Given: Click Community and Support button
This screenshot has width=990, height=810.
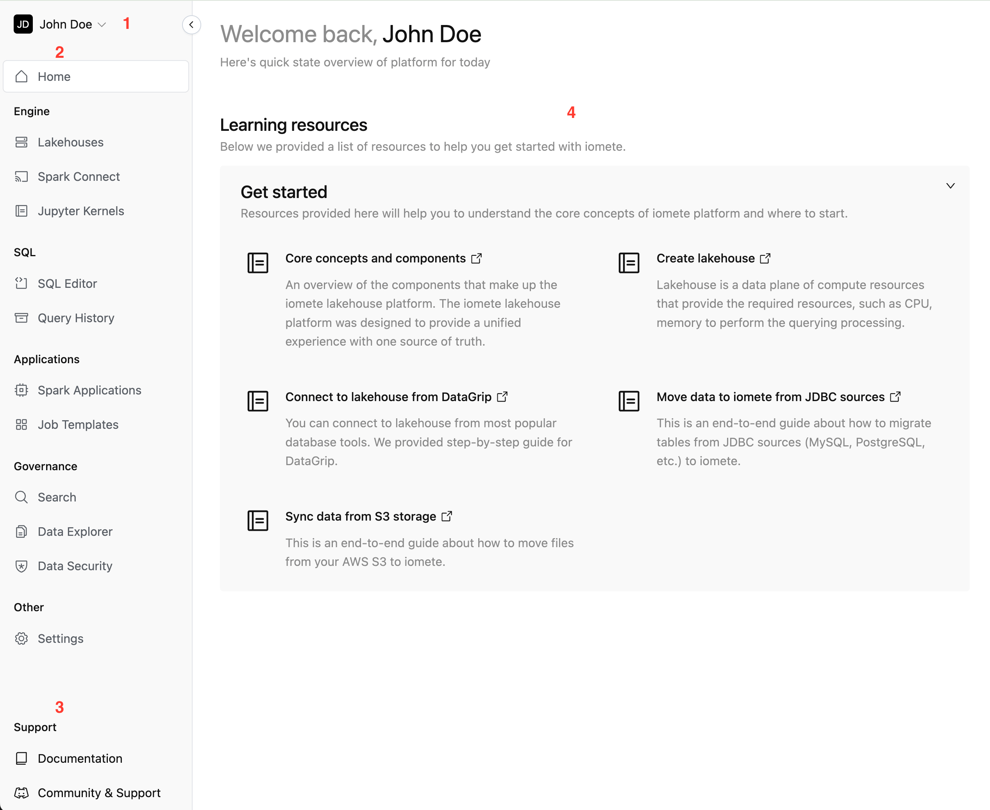Looking at the screenshot, I should click(100, 793).
